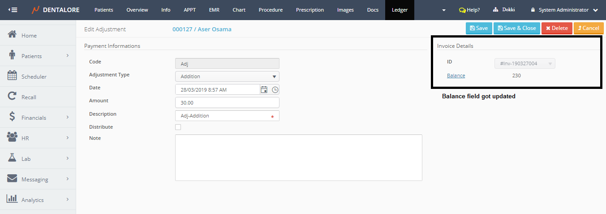Switch to the Prescription tab
606x214 pixels.
pos(309,10)
